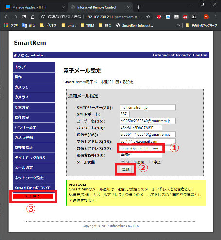The image size is (221, 240).
Task: Open the Y profile avatar
Action: (x=206, y=17)
